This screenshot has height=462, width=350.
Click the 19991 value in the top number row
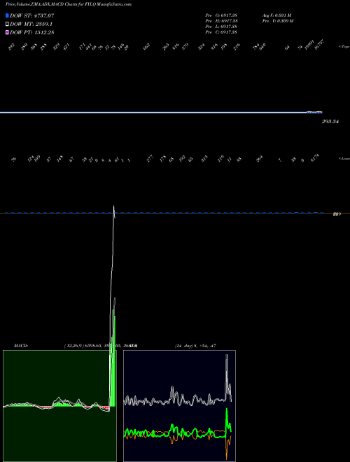point(309,45)
